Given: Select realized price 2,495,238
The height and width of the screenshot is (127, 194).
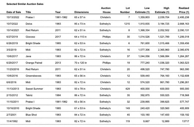Looking at the screenshot, I should (x=182, y=17).
